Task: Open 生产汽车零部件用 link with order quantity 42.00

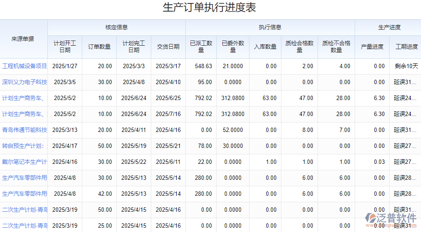Action: (25, 194)
